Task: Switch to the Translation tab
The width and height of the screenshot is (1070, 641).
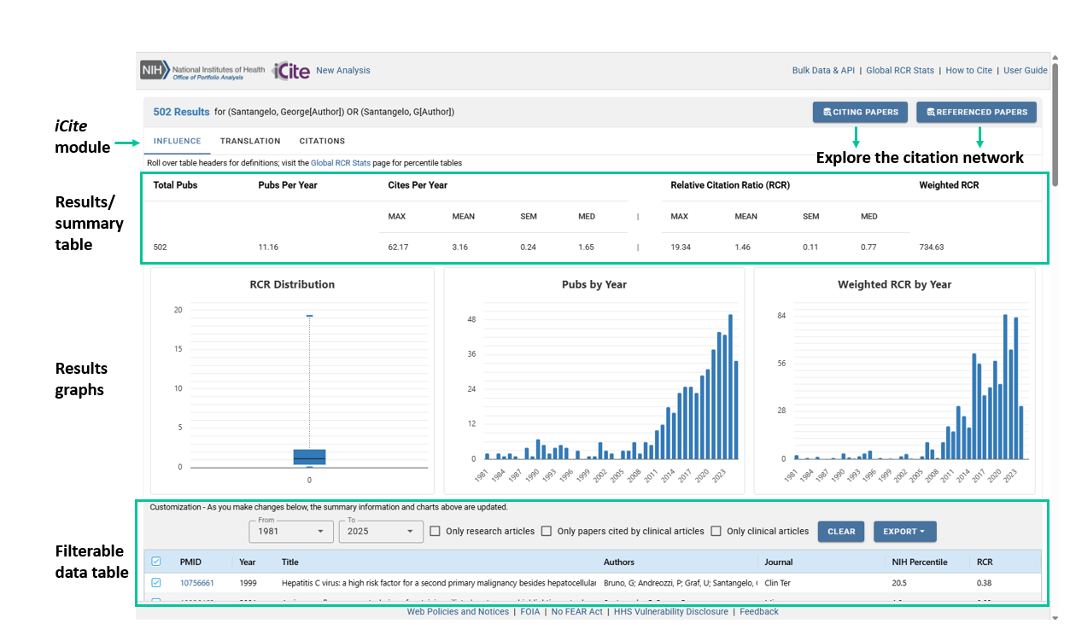Action: 250,141
